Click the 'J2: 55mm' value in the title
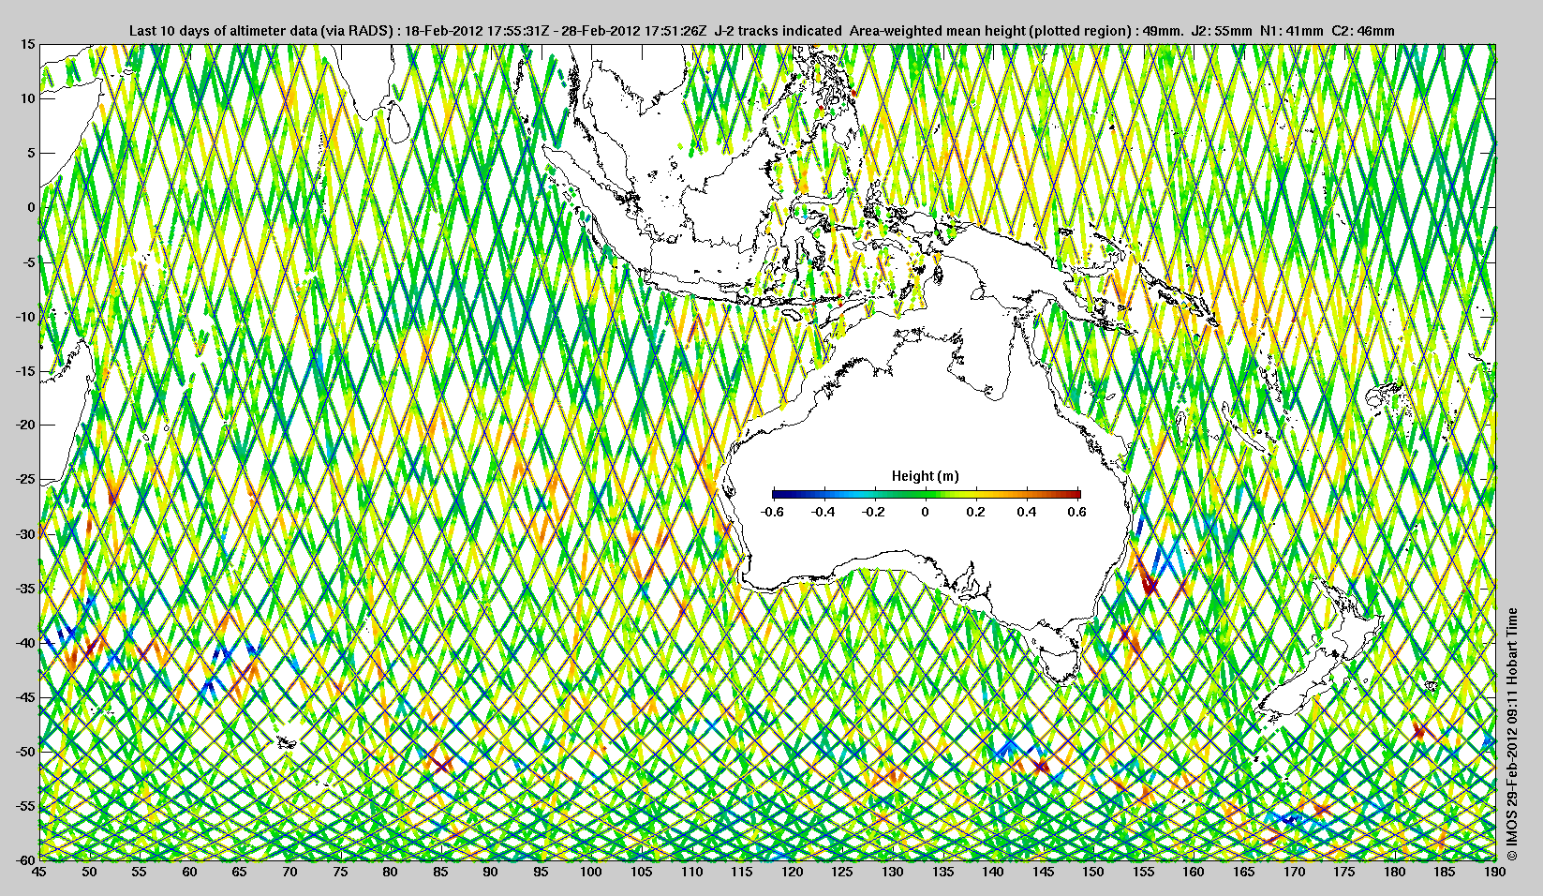Image resolution: width=1543 pixels, height=896 pixels. (1221, 31)
